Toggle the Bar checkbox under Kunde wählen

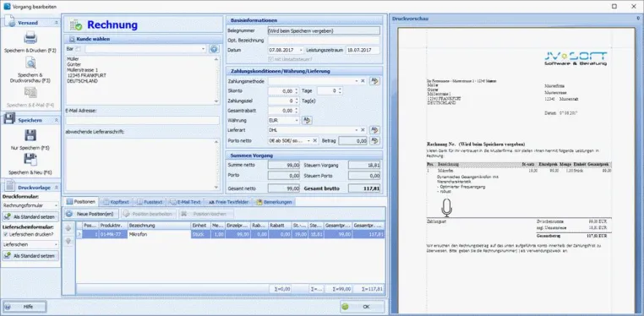[79, 49]
